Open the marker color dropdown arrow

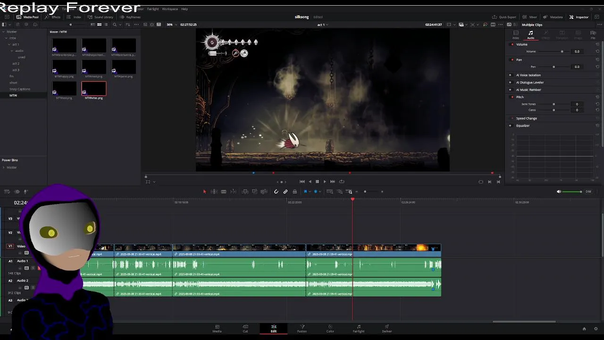click(320, 192)
